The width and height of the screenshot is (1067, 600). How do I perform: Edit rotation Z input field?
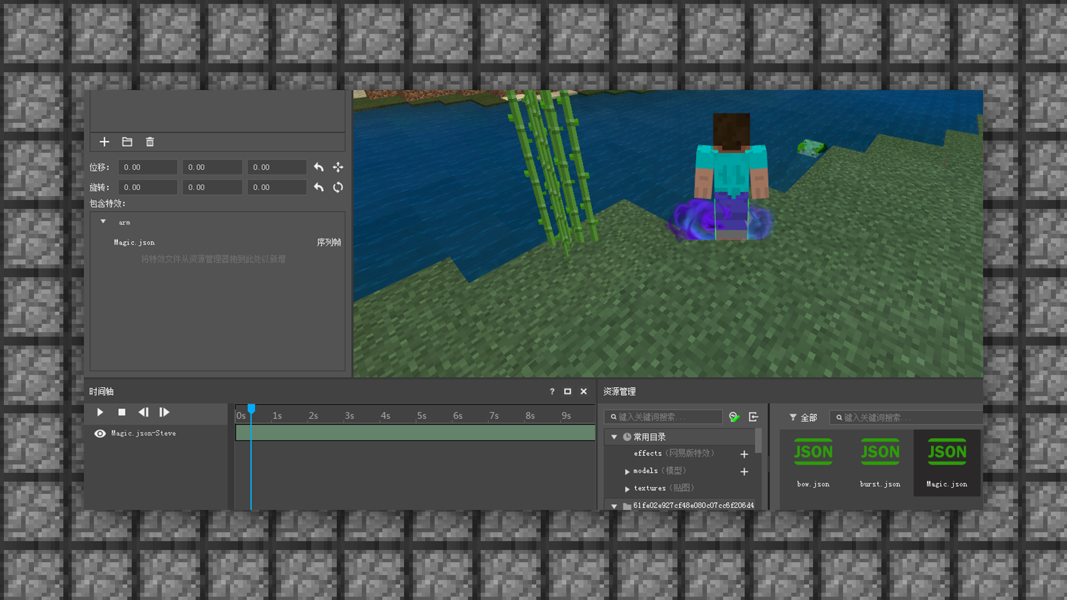[x=277, y=187]
